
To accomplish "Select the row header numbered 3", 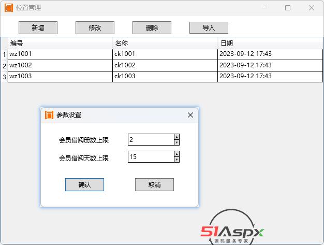I will 4,77.
